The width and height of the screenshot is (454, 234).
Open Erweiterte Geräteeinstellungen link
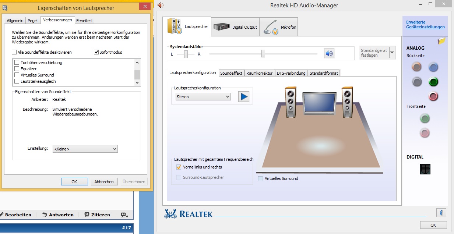425,25
